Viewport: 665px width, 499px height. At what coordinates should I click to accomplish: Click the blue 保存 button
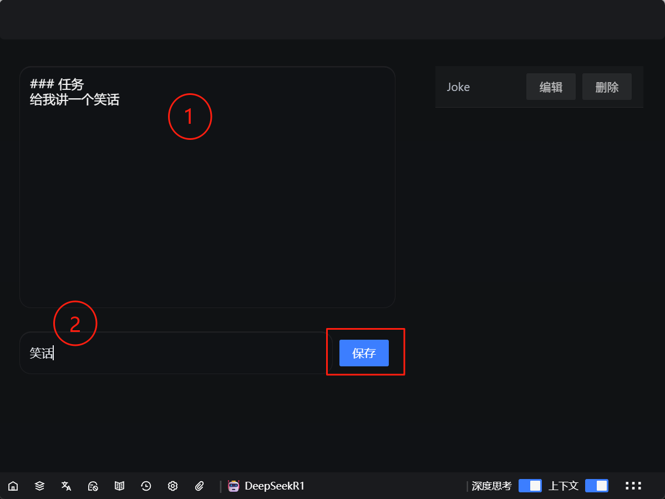tap(364, 353)
